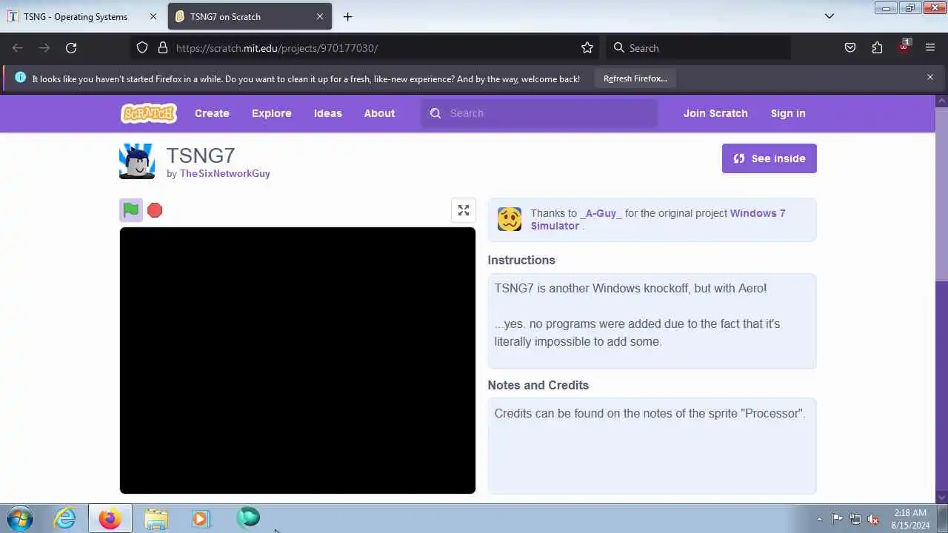
Task: Open TheSixNetworkGuy profile link
Action: click(x=224, y=173)
